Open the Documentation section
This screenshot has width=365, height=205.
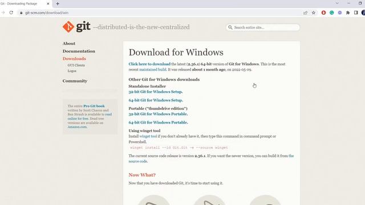79,51
